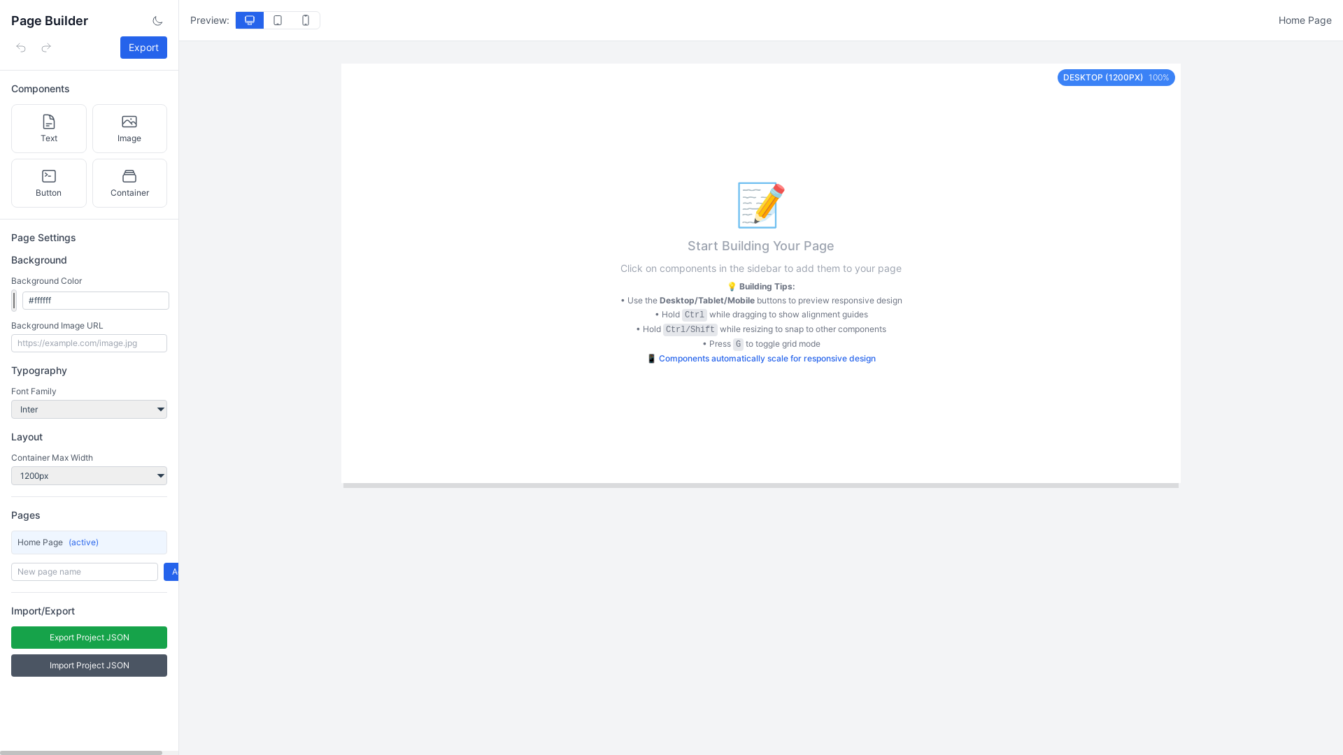The width and height of the screenshot is (1343, 755).
Task: Add a Button component
Action: tap(49, 183)
